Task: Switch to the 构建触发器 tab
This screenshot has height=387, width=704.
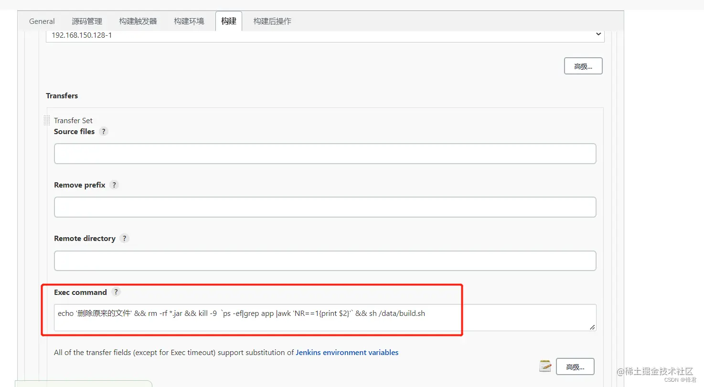Action: (x=138, y=21)
